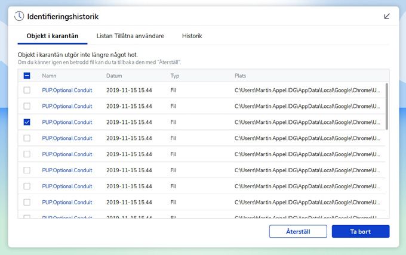Select the 2019-11-15 15.44 date in the checked row

point(129,122)
